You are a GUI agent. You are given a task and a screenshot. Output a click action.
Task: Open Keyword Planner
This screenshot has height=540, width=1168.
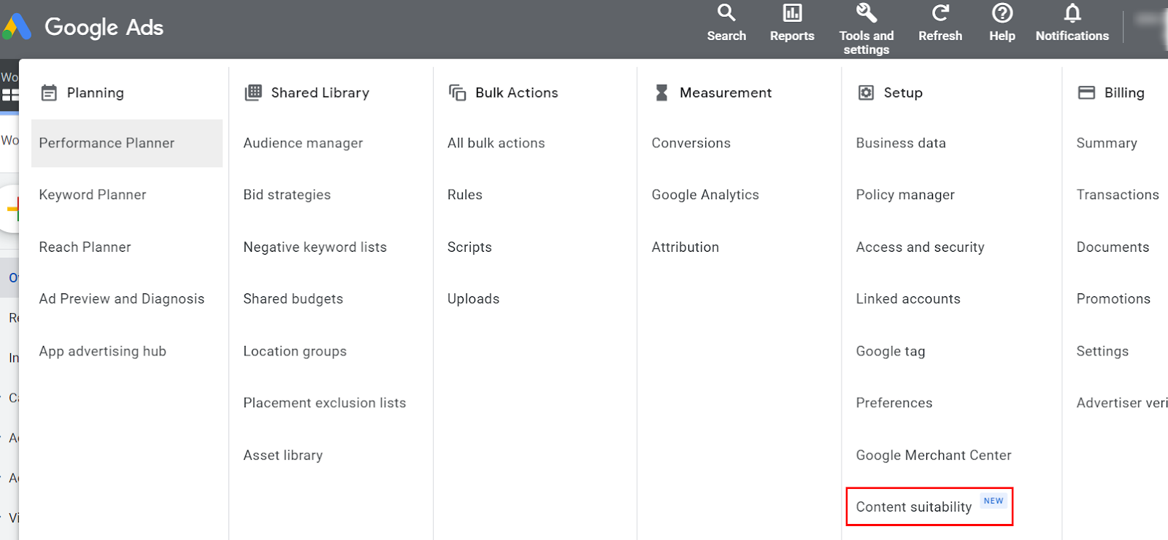click(x=93, y=195)
